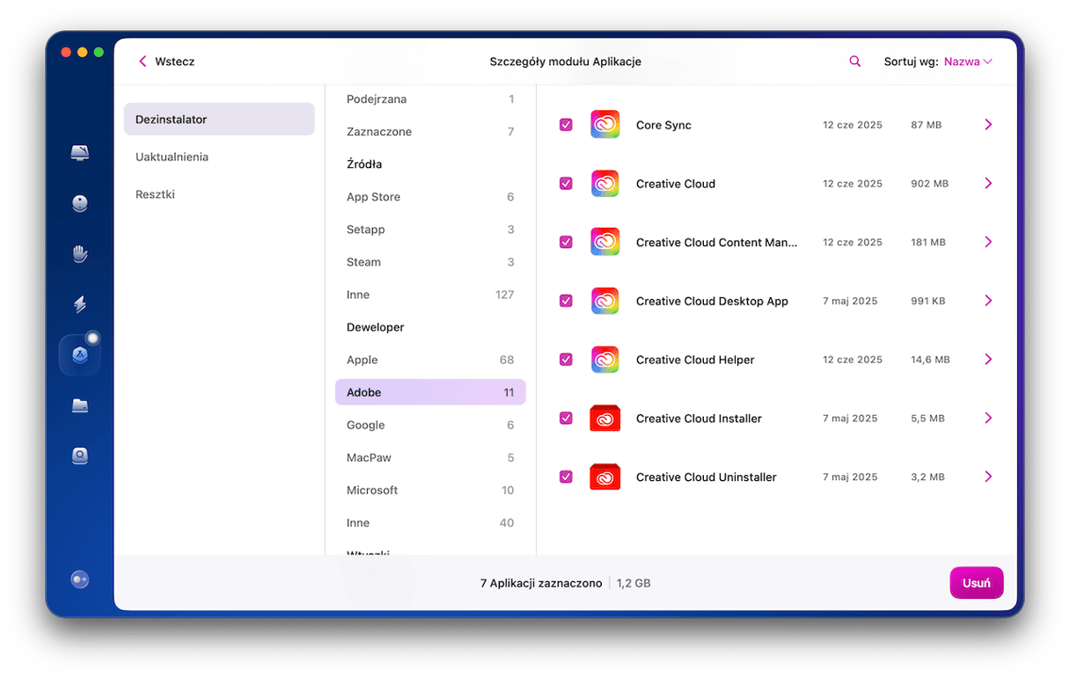Filter by MacPaw developer

430,457
